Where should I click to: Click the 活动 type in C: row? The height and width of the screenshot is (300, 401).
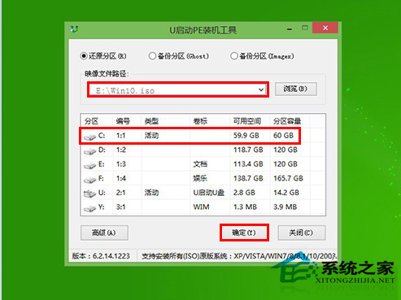coord(151,135)
